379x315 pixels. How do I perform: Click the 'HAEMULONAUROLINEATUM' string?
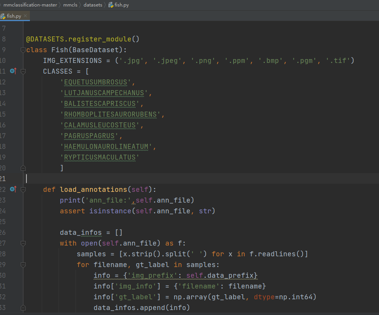point(107,147)
